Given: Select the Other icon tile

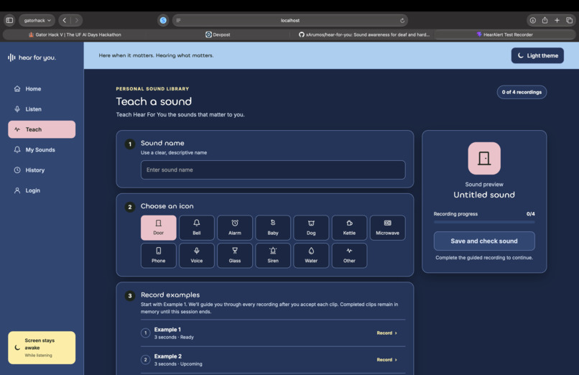Looking at the screenshot, I should (349, 256).
